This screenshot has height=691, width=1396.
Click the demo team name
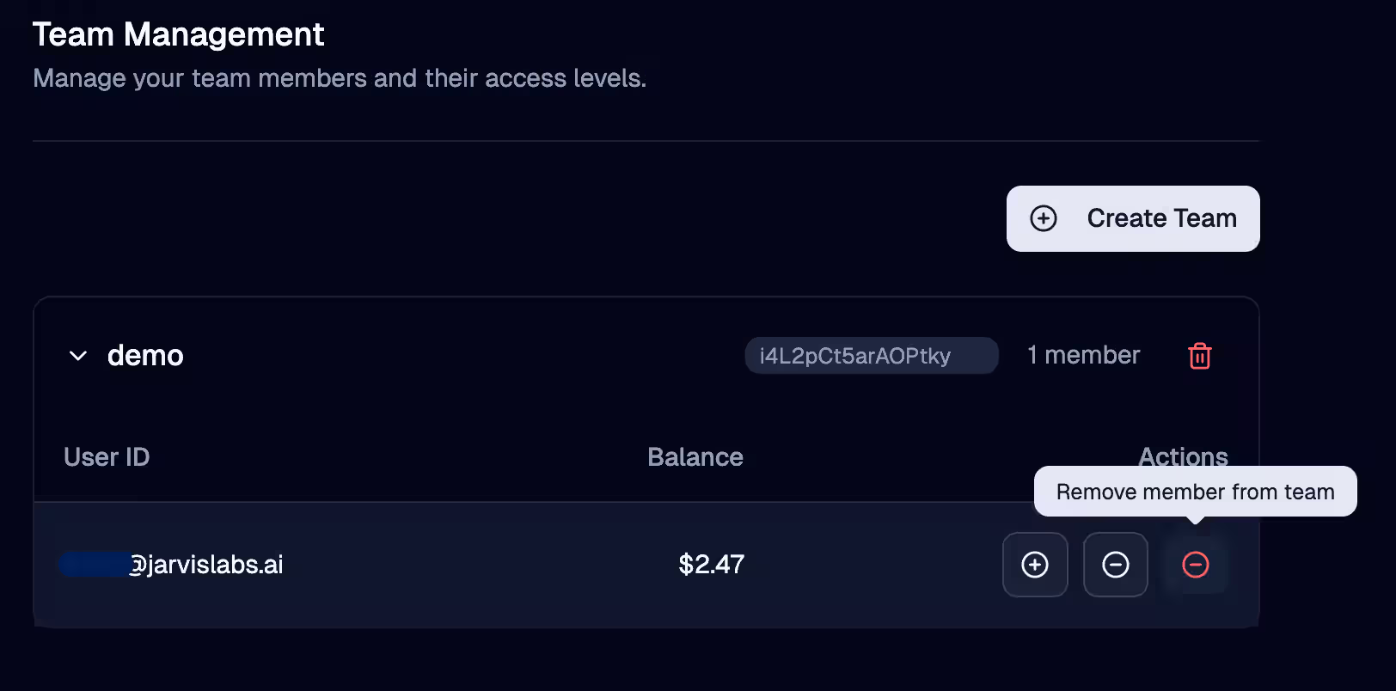145,356
